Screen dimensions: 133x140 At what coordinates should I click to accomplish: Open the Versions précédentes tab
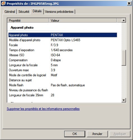[59, 12]
